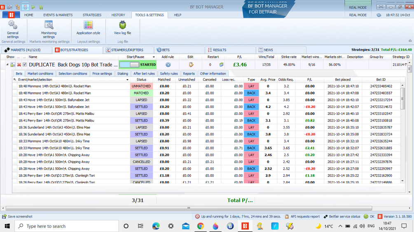414x232 pixels.
Task: Click the search icon in bets table header
Action: coord(15,79)
